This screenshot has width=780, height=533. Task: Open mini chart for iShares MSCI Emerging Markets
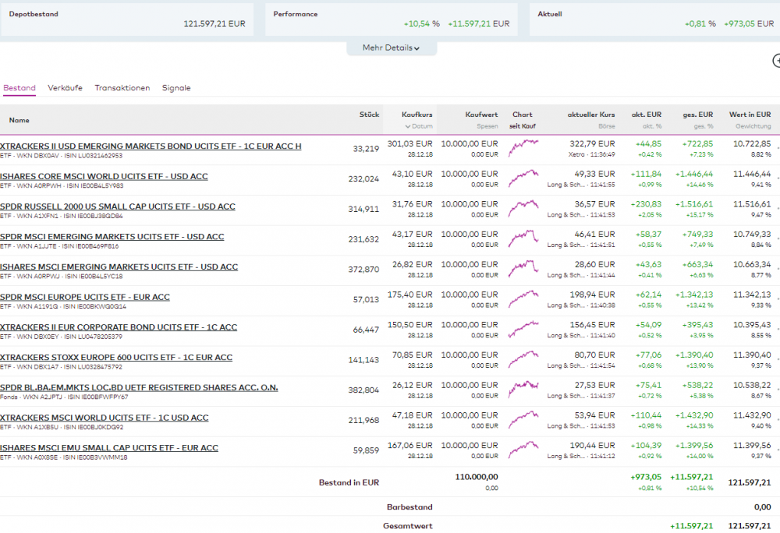(x=523, y=267)
